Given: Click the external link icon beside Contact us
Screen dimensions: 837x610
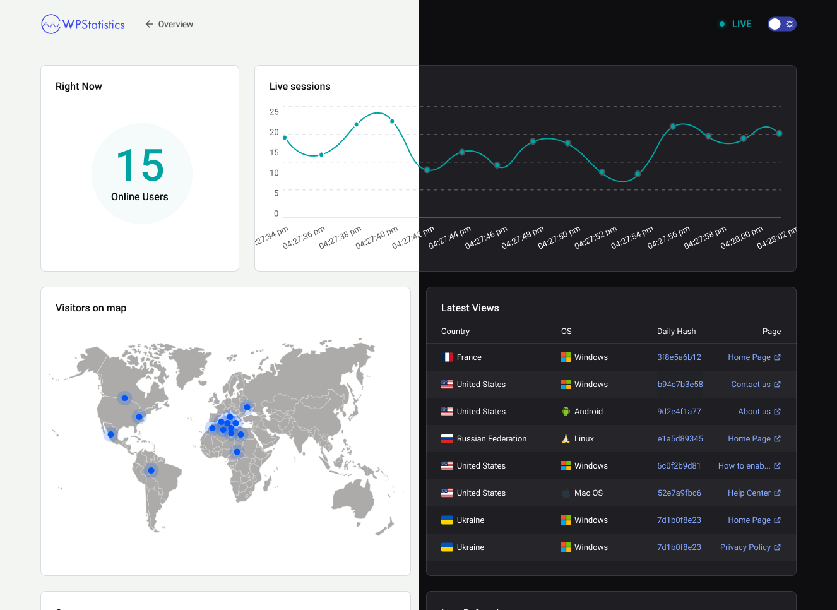Looking at the screenshot, I should (x=778, y=384).
